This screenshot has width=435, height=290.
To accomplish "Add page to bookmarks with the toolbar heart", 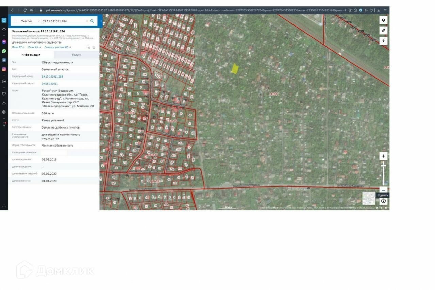I will click(371, 10).
